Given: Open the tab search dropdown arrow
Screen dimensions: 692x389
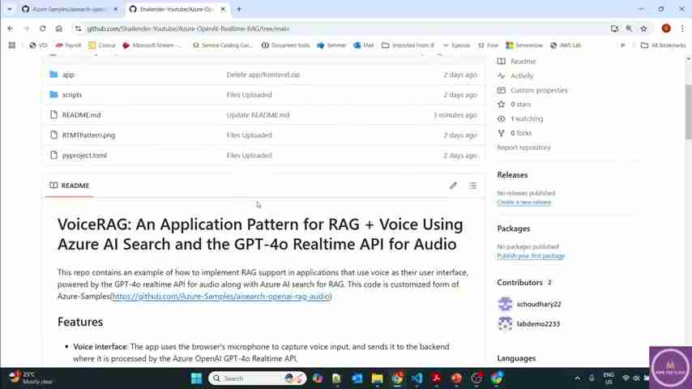Looking at the screenshot, I should coord(9,9).
